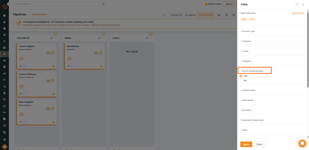Viewport: 309px width, 150px height.
Task: Switch to the By Agents tab
Action: [x=190, y=15]
